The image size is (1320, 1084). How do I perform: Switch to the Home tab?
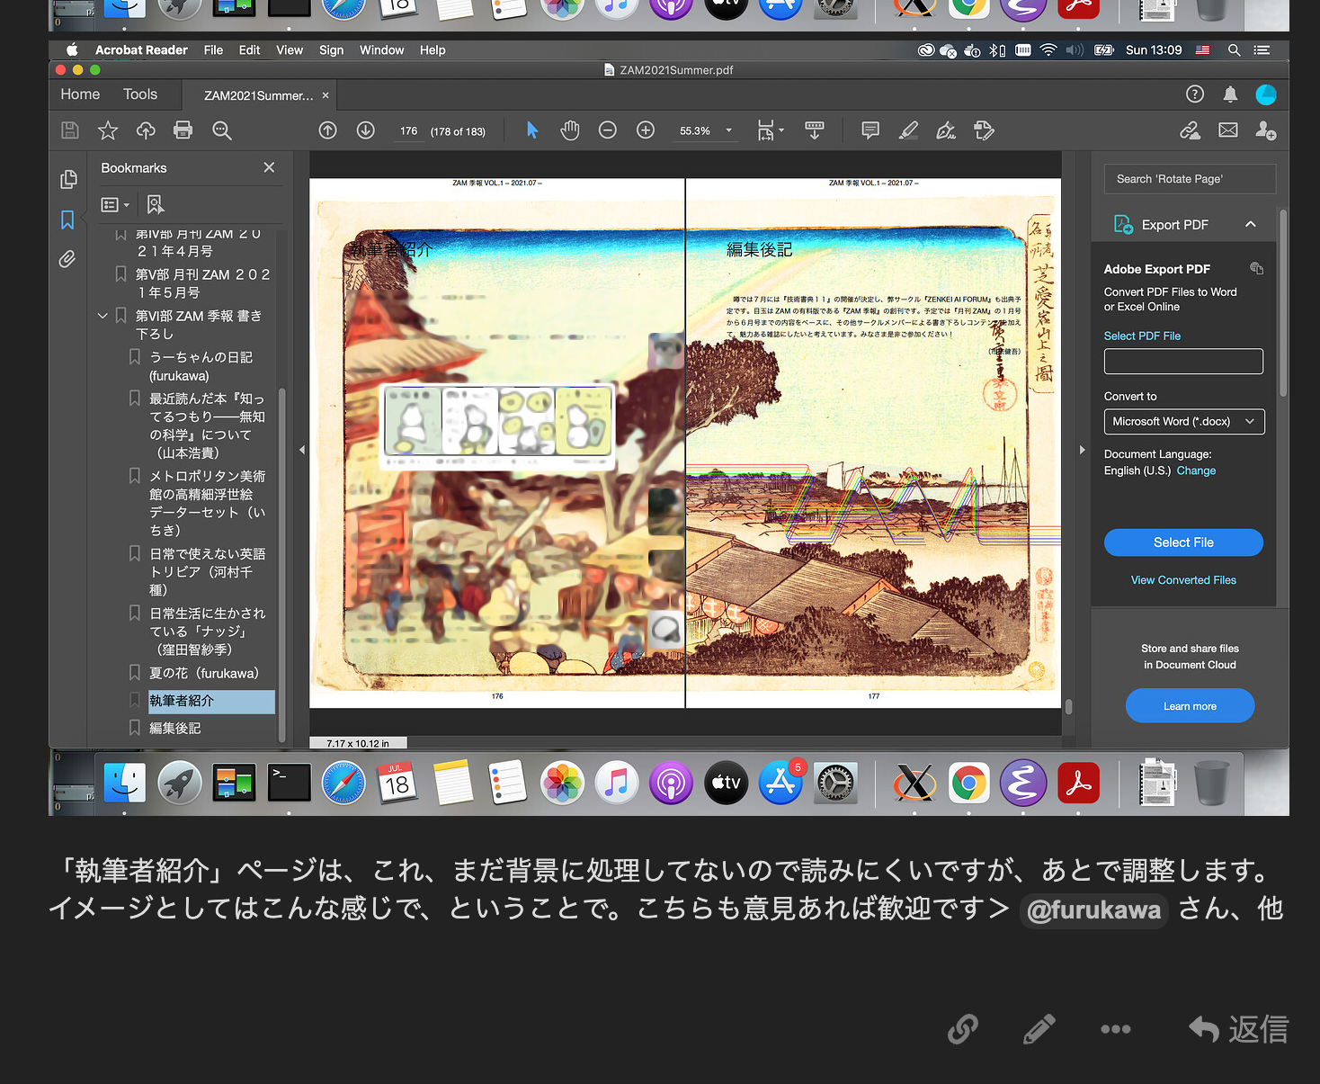click(x=80, y=94)
